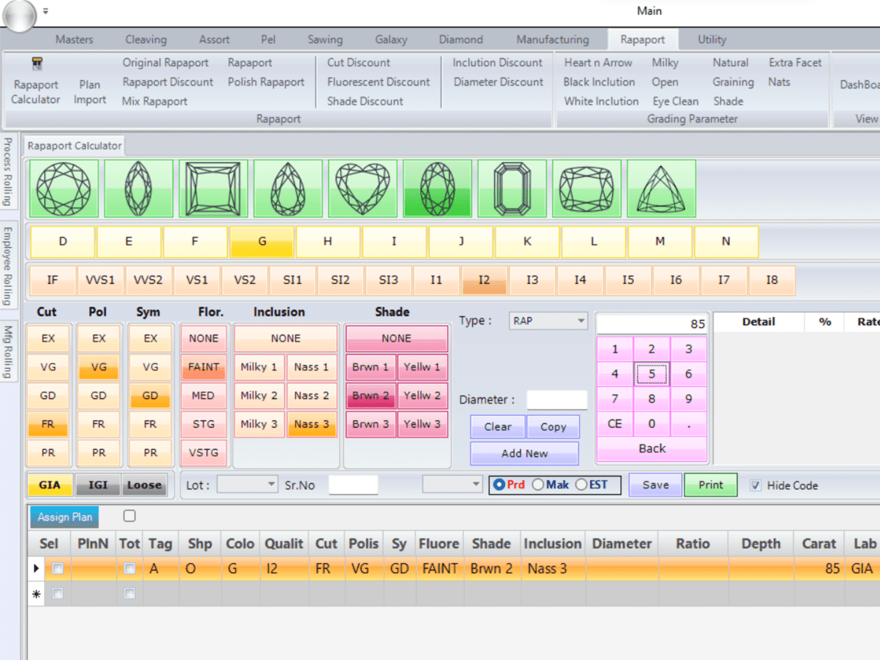Click the Clear button

point(497,427)
